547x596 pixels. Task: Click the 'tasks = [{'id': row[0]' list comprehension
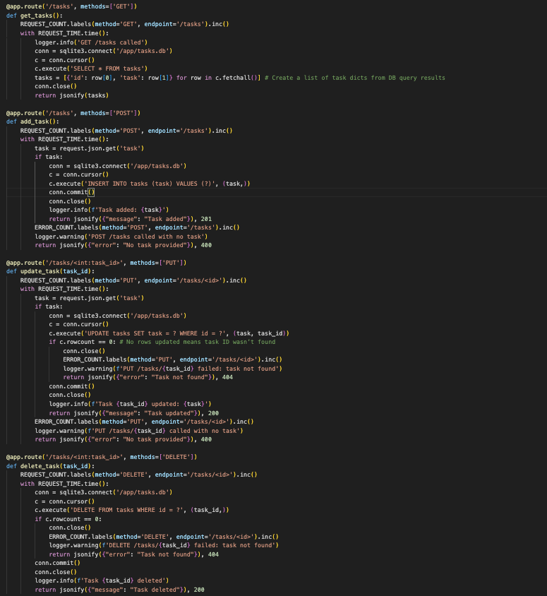pos(148,78)
